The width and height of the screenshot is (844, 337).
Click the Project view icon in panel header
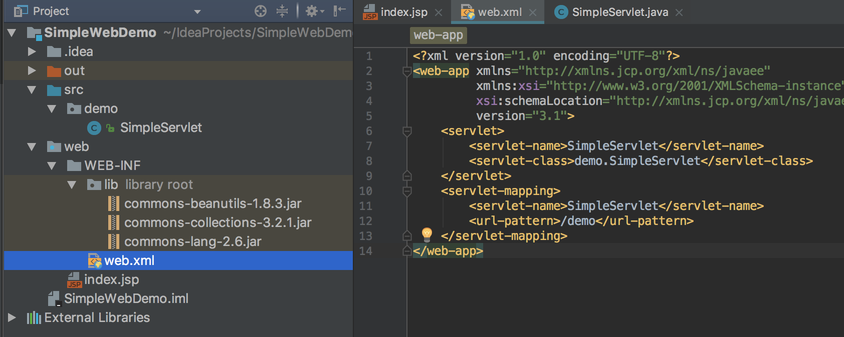pyautogui.click(x=21, y=11)
